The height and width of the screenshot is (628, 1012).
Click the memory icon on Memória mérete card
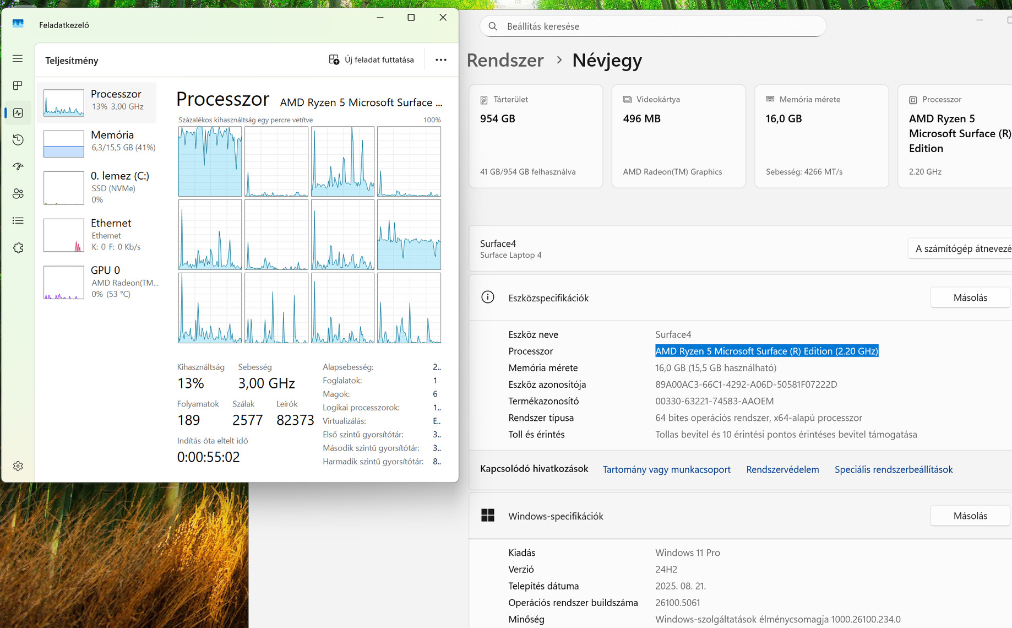tap(770, 99)
